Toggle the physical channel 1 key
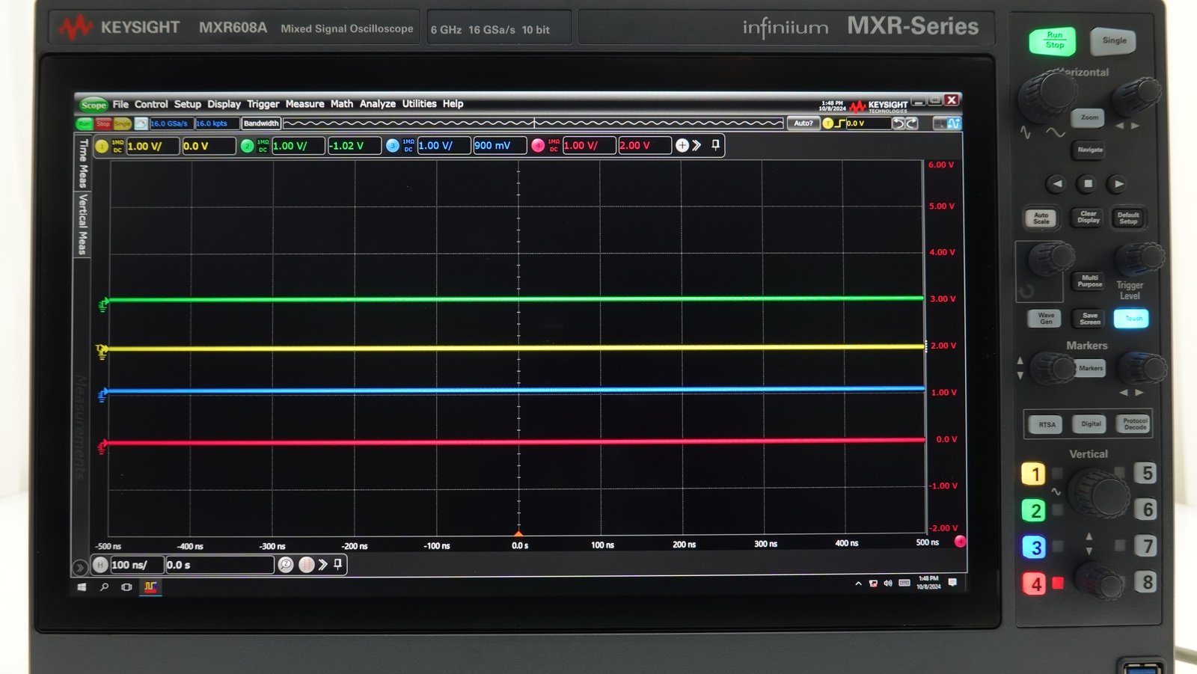Viewport: 1197px width, 674px height. (x=1034, y=474)
